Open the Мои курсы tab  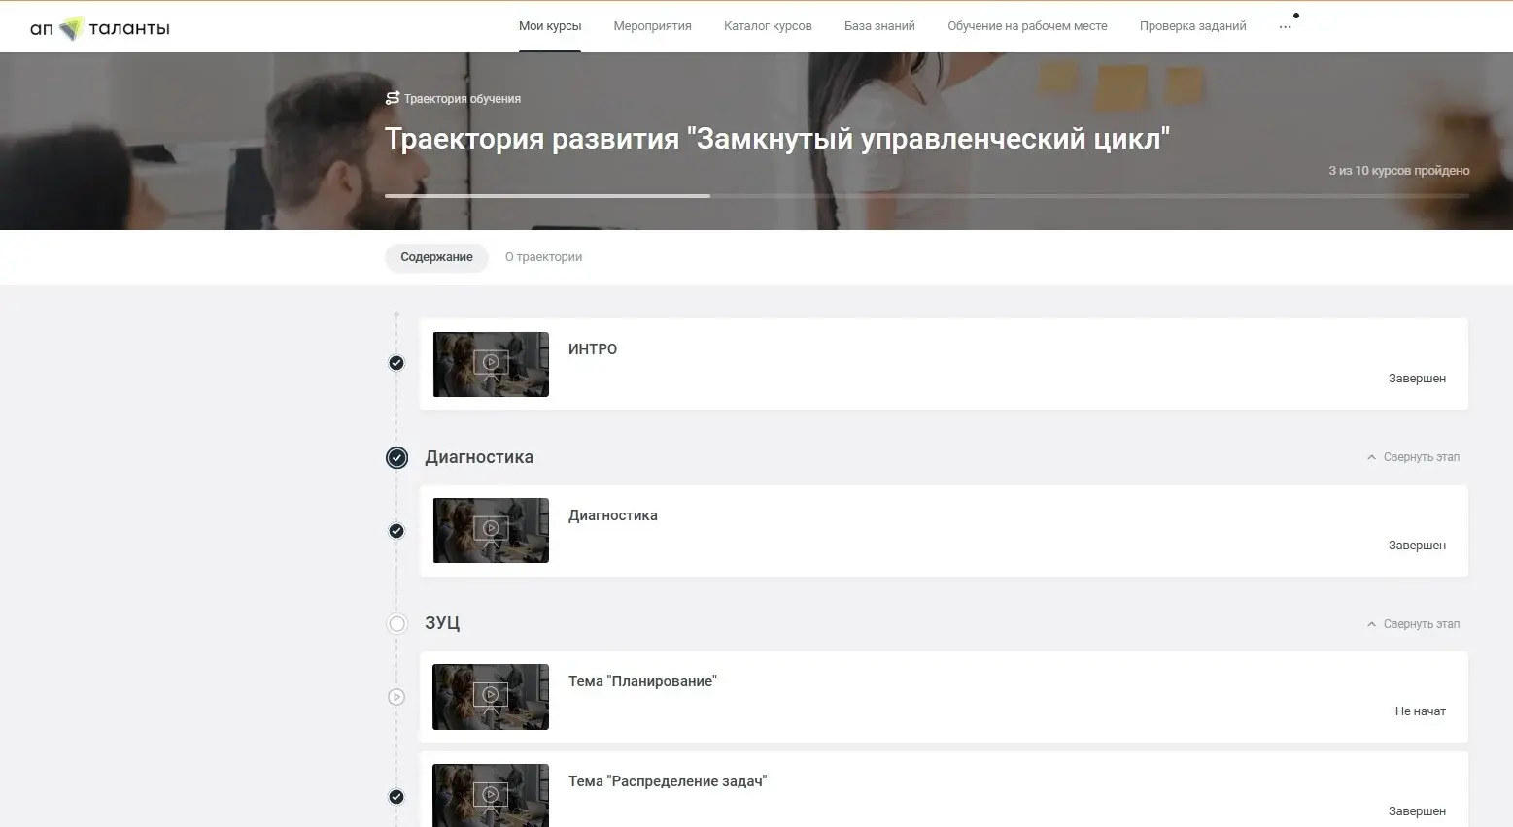(x=550, y=26)
